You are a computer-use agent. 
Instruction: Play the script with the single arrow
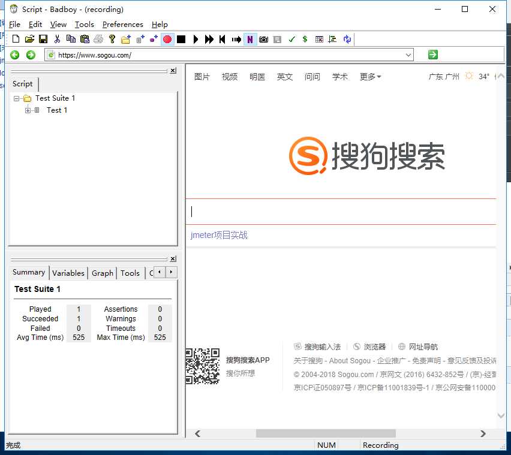coord(196,40)
